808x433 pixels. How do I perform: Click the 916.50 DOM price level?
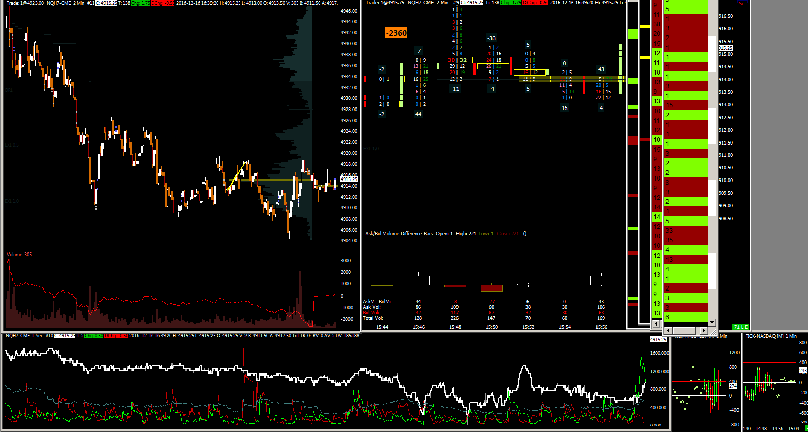coord(726,16)
